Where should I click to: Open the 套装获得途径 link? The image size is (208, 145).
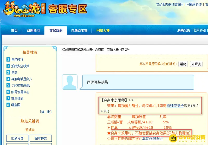(153, 139)
